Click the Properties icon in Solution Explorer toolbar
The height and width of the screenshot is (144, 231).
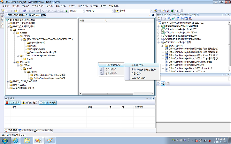click(x=159, y=19)
